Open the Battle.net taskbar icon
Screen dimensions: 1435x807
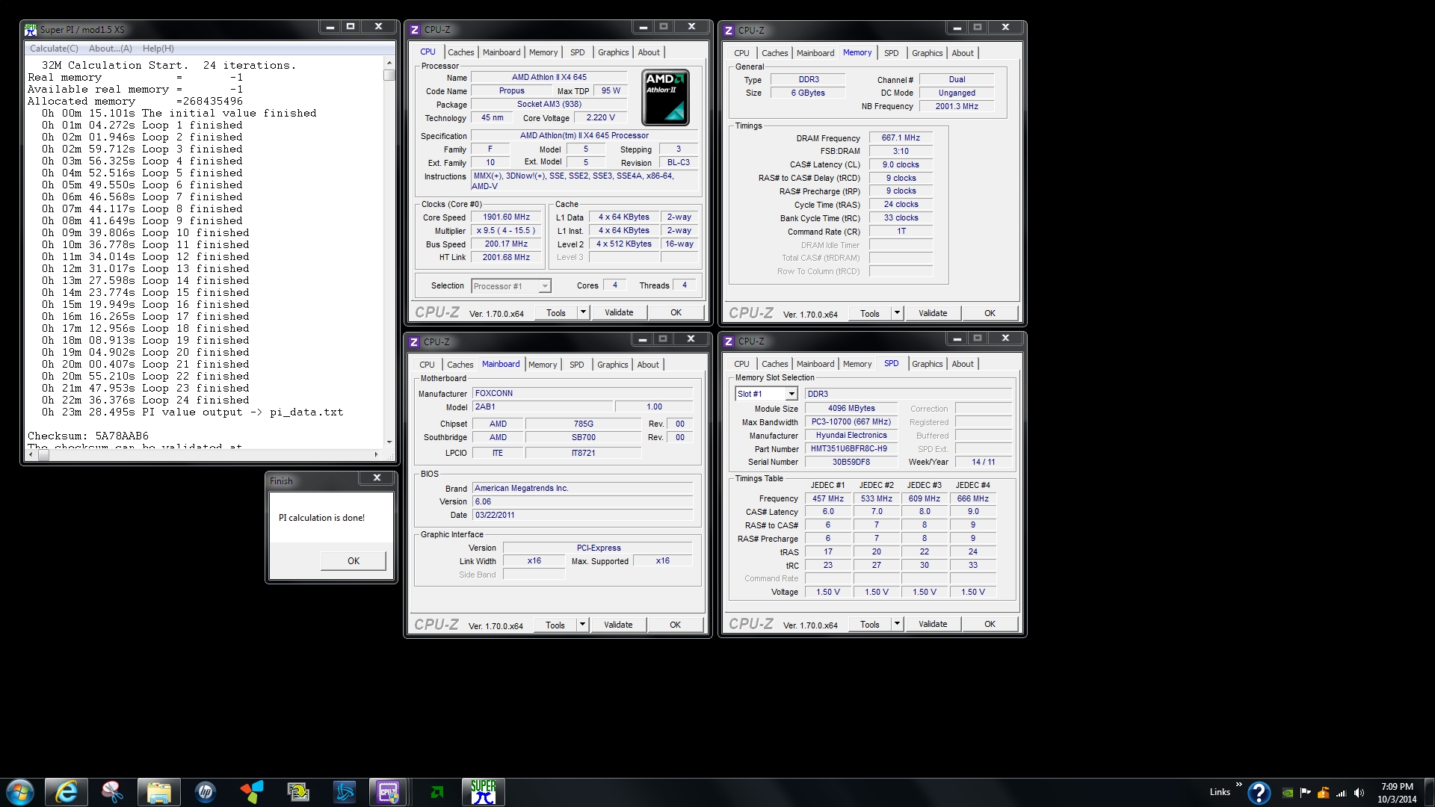tap(345, 792)
